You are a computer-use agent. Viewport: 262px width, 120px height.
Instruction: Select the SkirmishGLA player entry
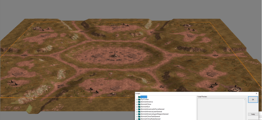click(145, 106)
